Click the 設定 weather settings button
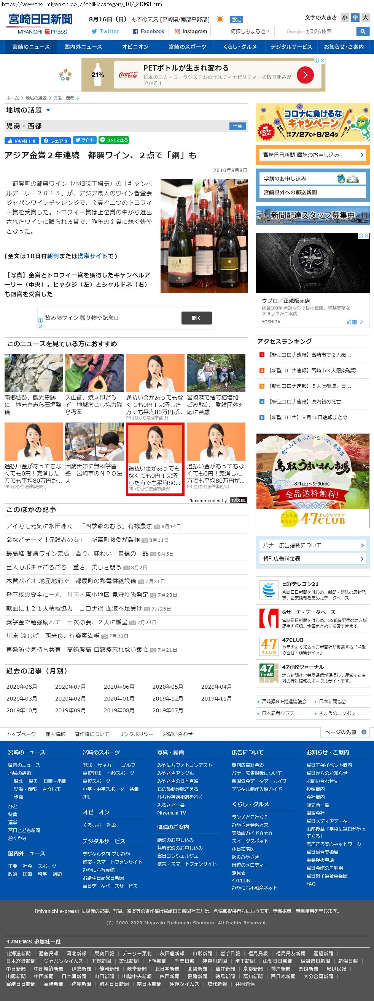The height and width of the screenshot is (1001, 374). (x=236, y=19)
